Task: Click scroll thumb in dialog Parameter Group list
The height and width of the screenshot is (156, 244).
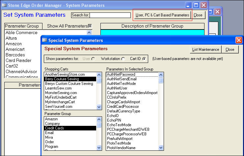Action: click(x=99, y=125)
